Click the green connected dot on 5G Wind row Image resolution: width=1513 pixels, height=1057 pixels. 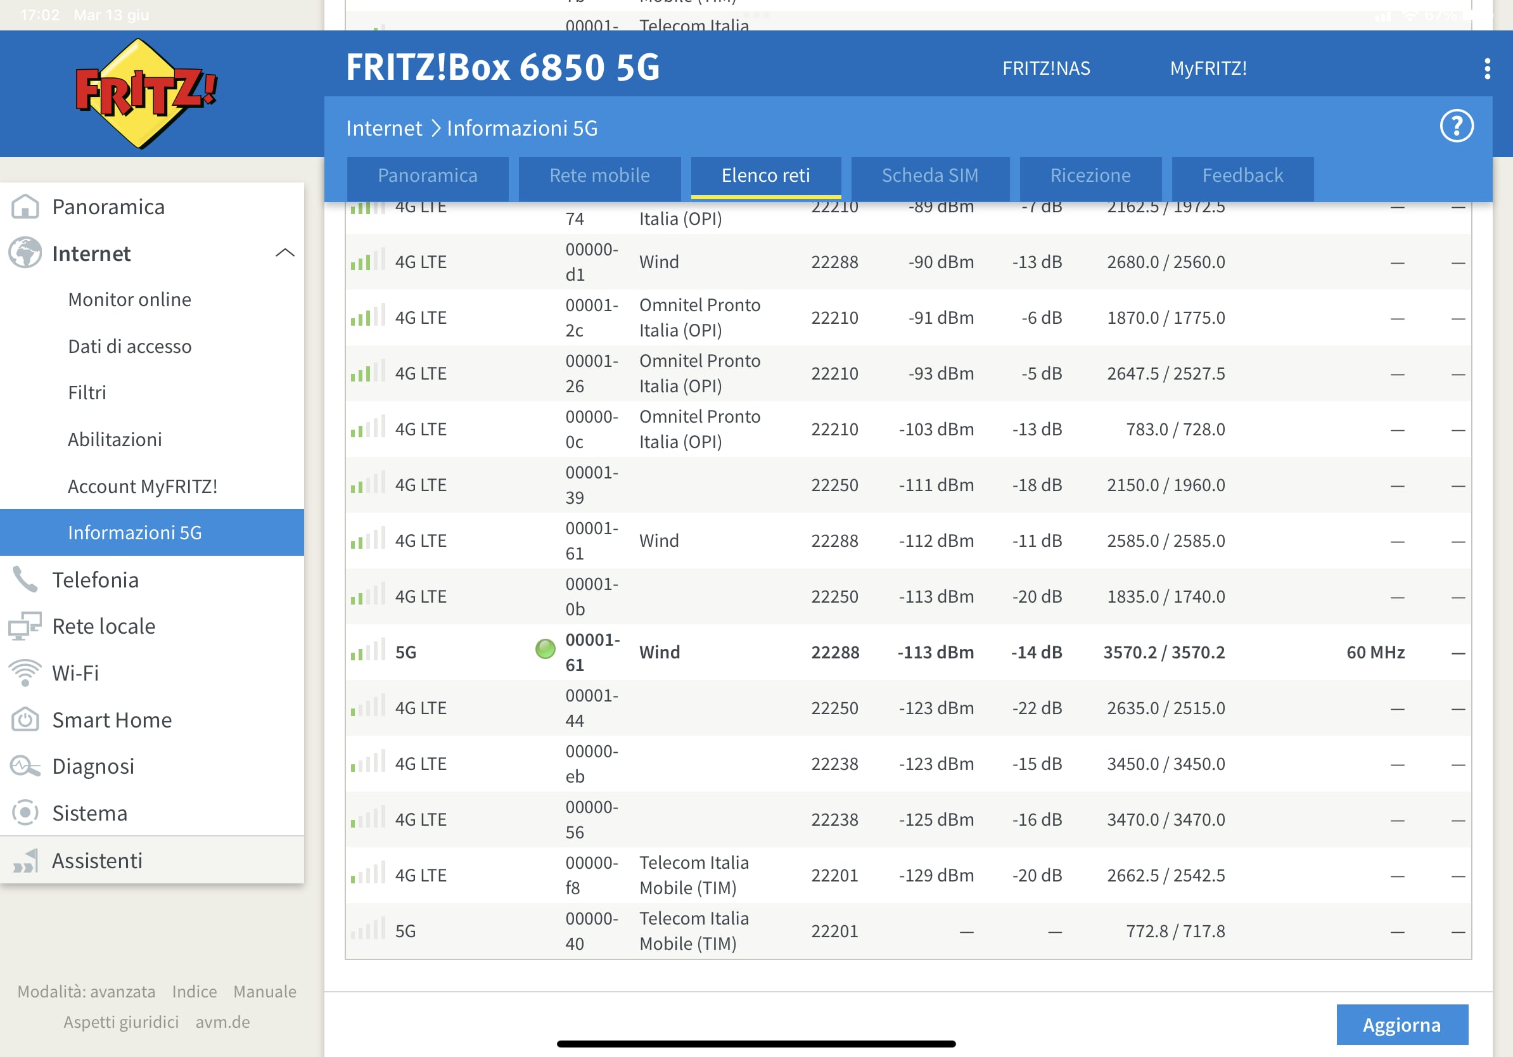click(x=545, y=649)
